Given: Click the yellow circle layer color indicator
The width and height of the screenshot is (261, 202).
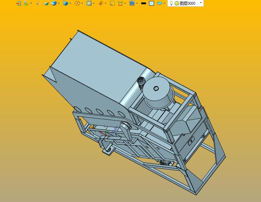Looking at the screenshot, I should (x=177, y=3).
